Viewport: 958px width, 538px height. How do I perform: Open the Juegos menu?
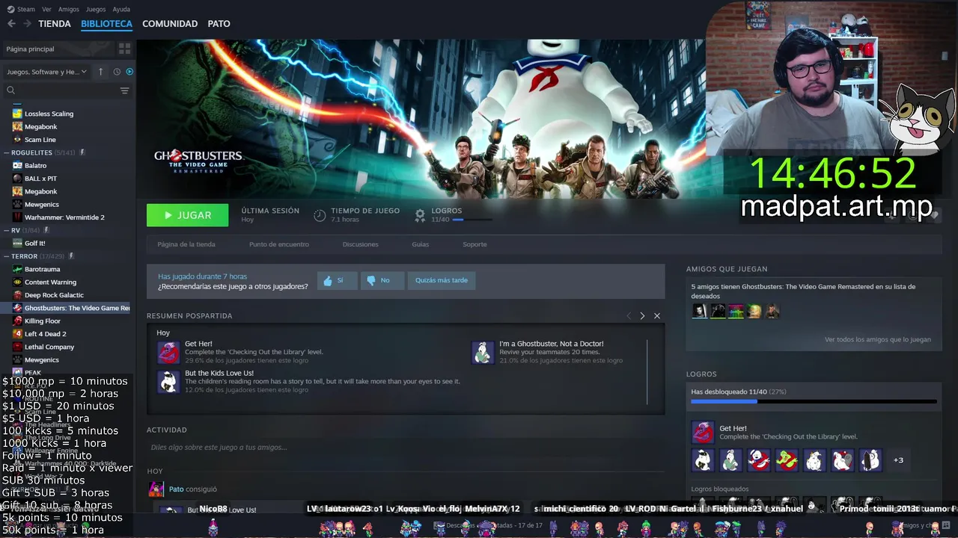pyautogui.click(x=96, y=10)
